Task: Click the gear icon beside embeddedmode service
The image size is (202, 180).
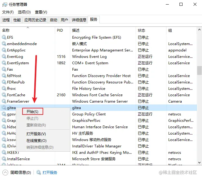Action: pos(4,44)
